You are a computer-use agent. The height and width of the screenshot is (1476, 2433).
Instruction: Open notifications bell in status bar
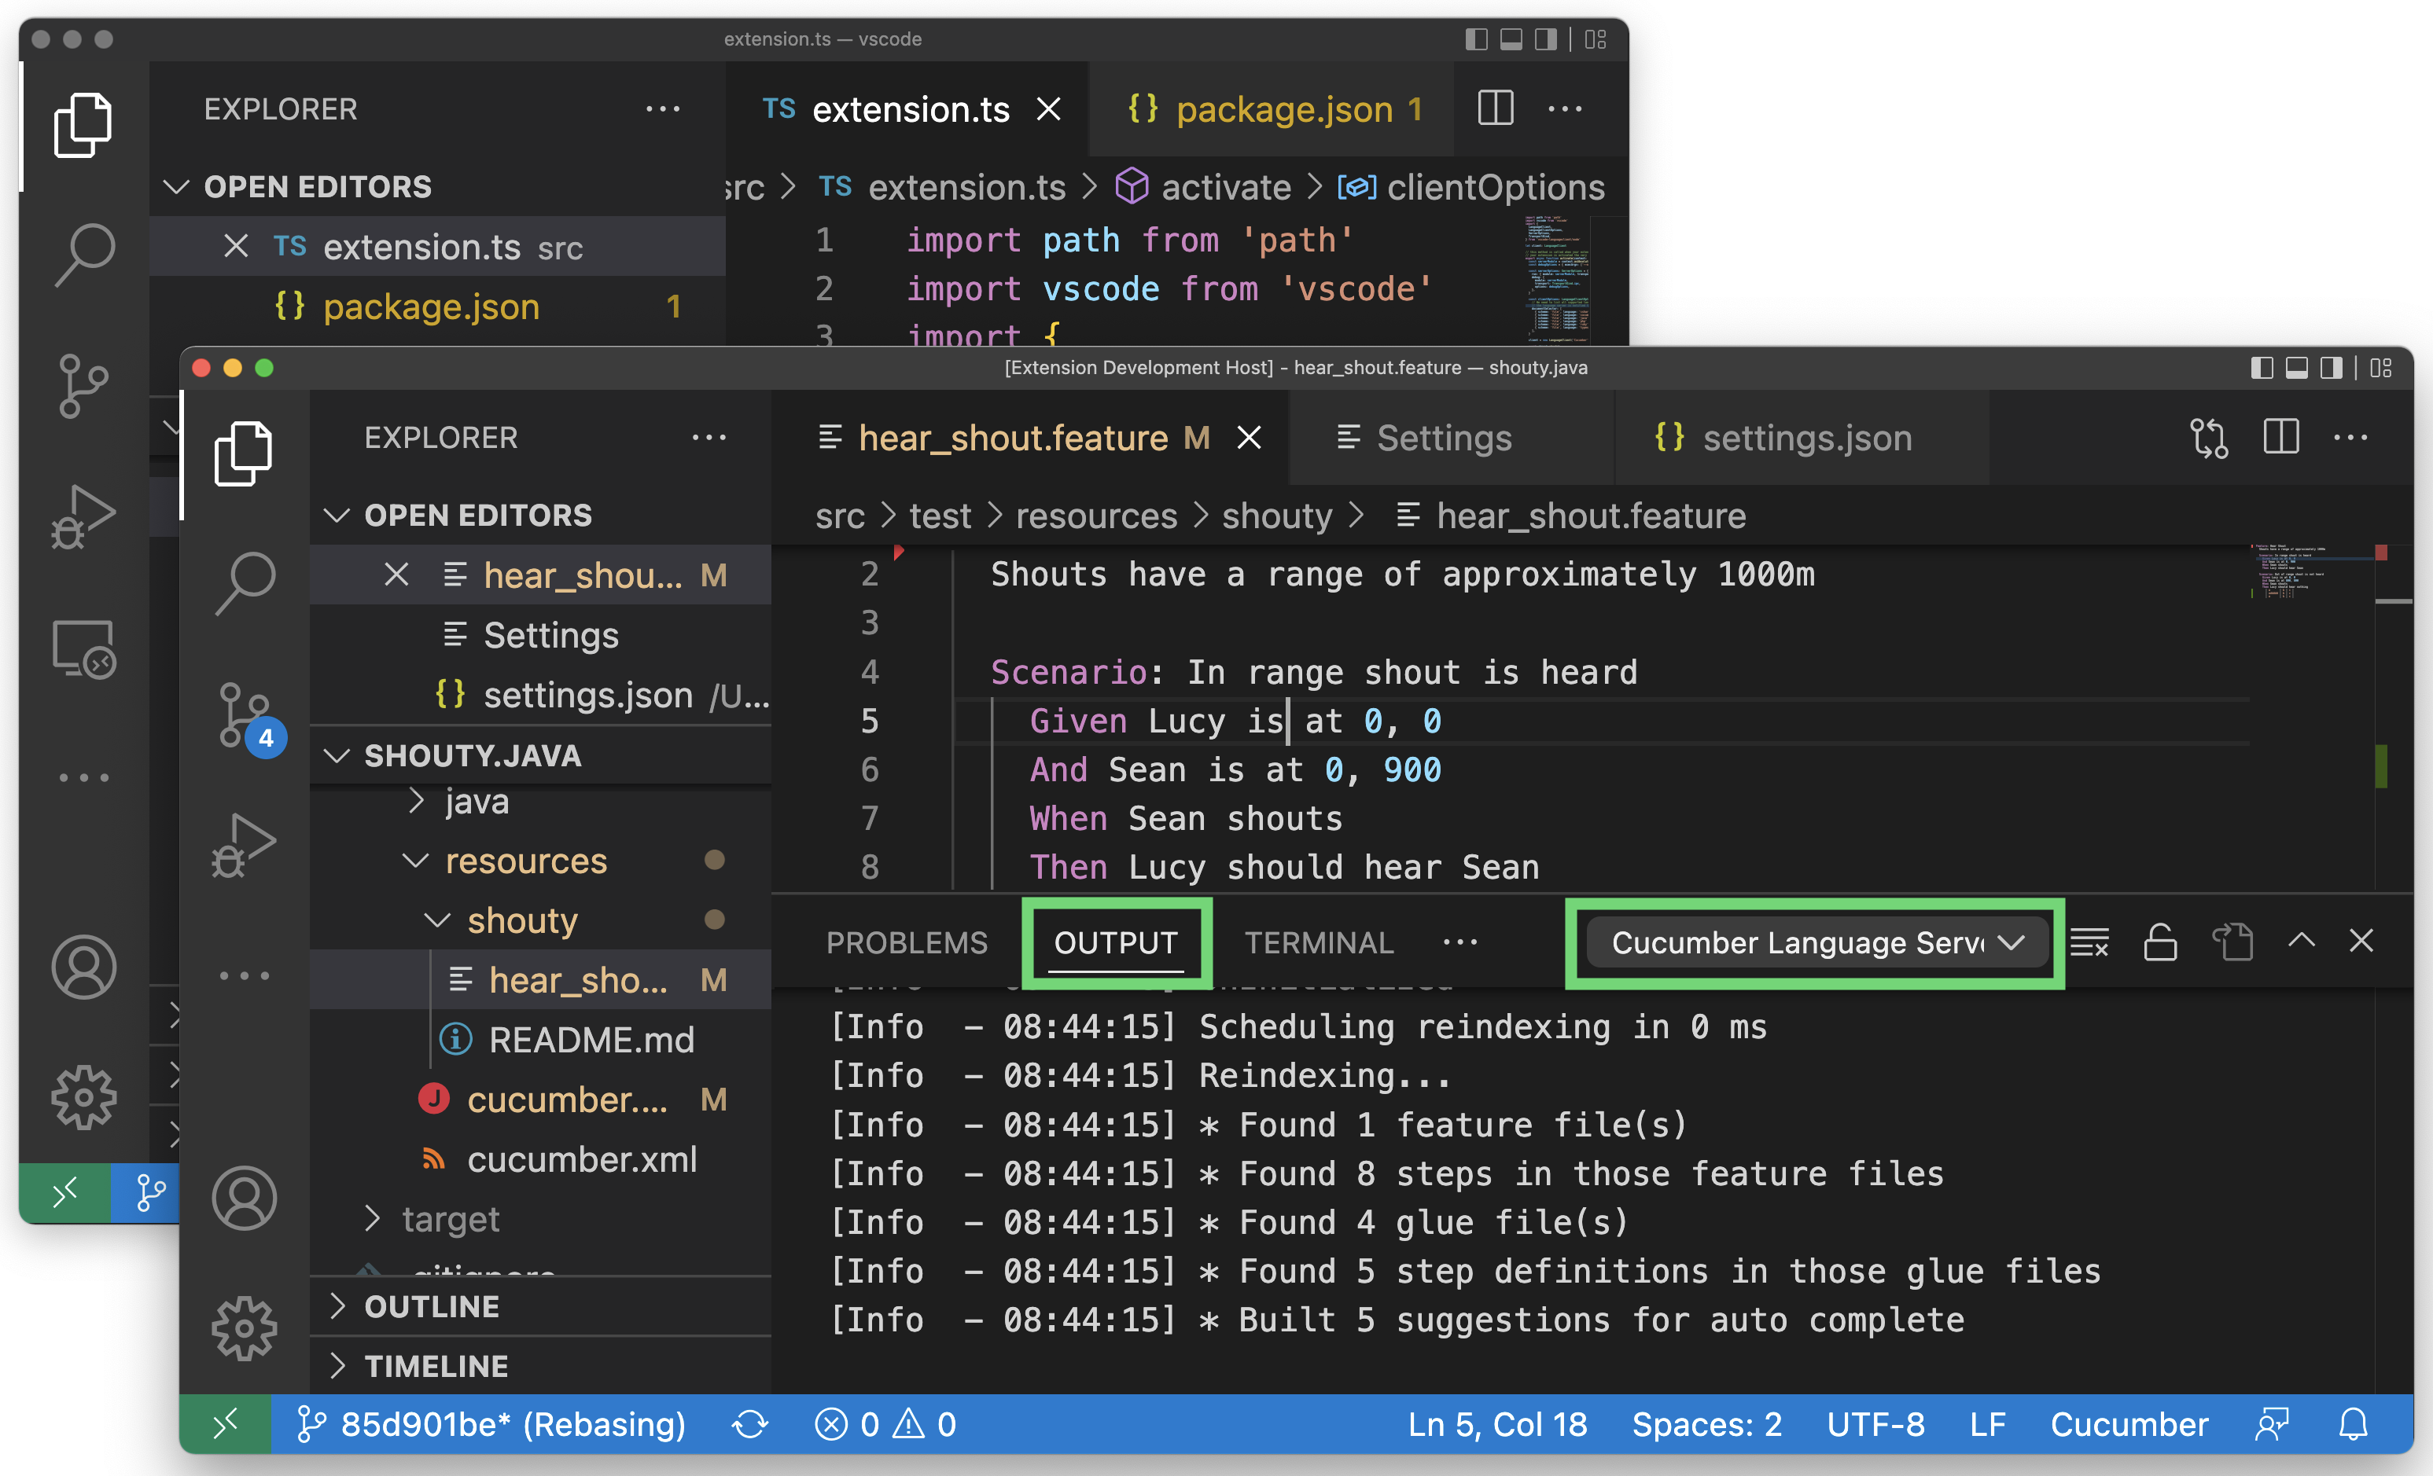tap(2353, 1423)
